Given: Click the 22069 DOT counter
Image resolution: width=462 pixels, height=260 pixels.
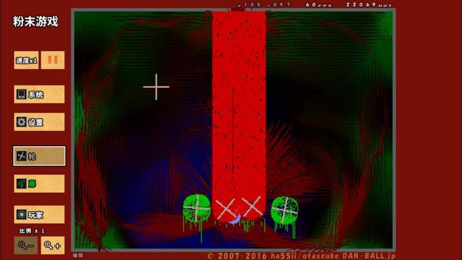Looking at the screenshot, I should (369, 5).
